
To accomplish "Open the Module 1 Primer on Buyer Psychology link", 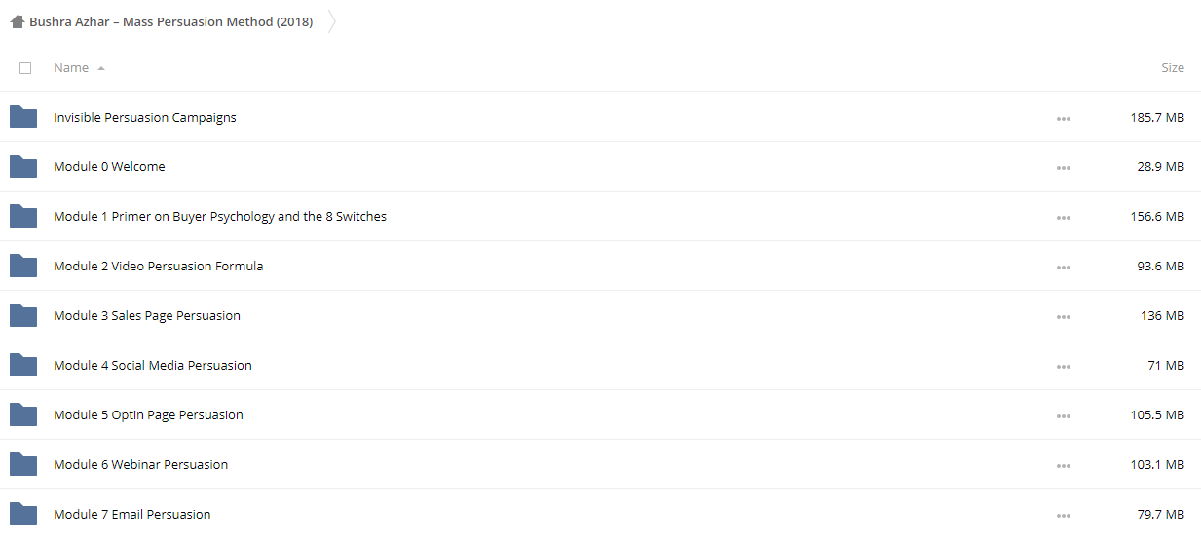I will tap(220, 216).
